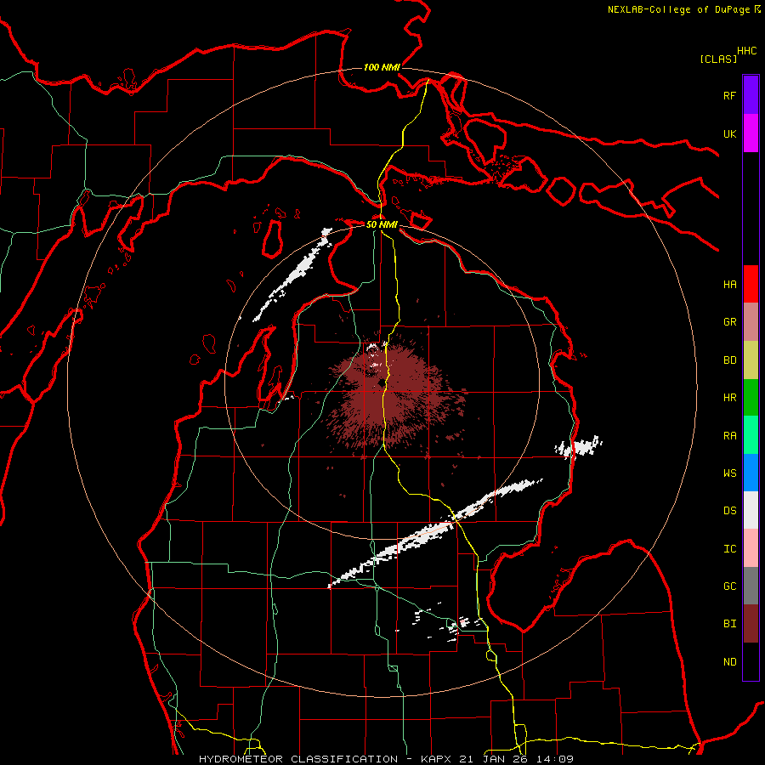Click the GR legend label
765x765 pixels.
click(x=729, y=322)
